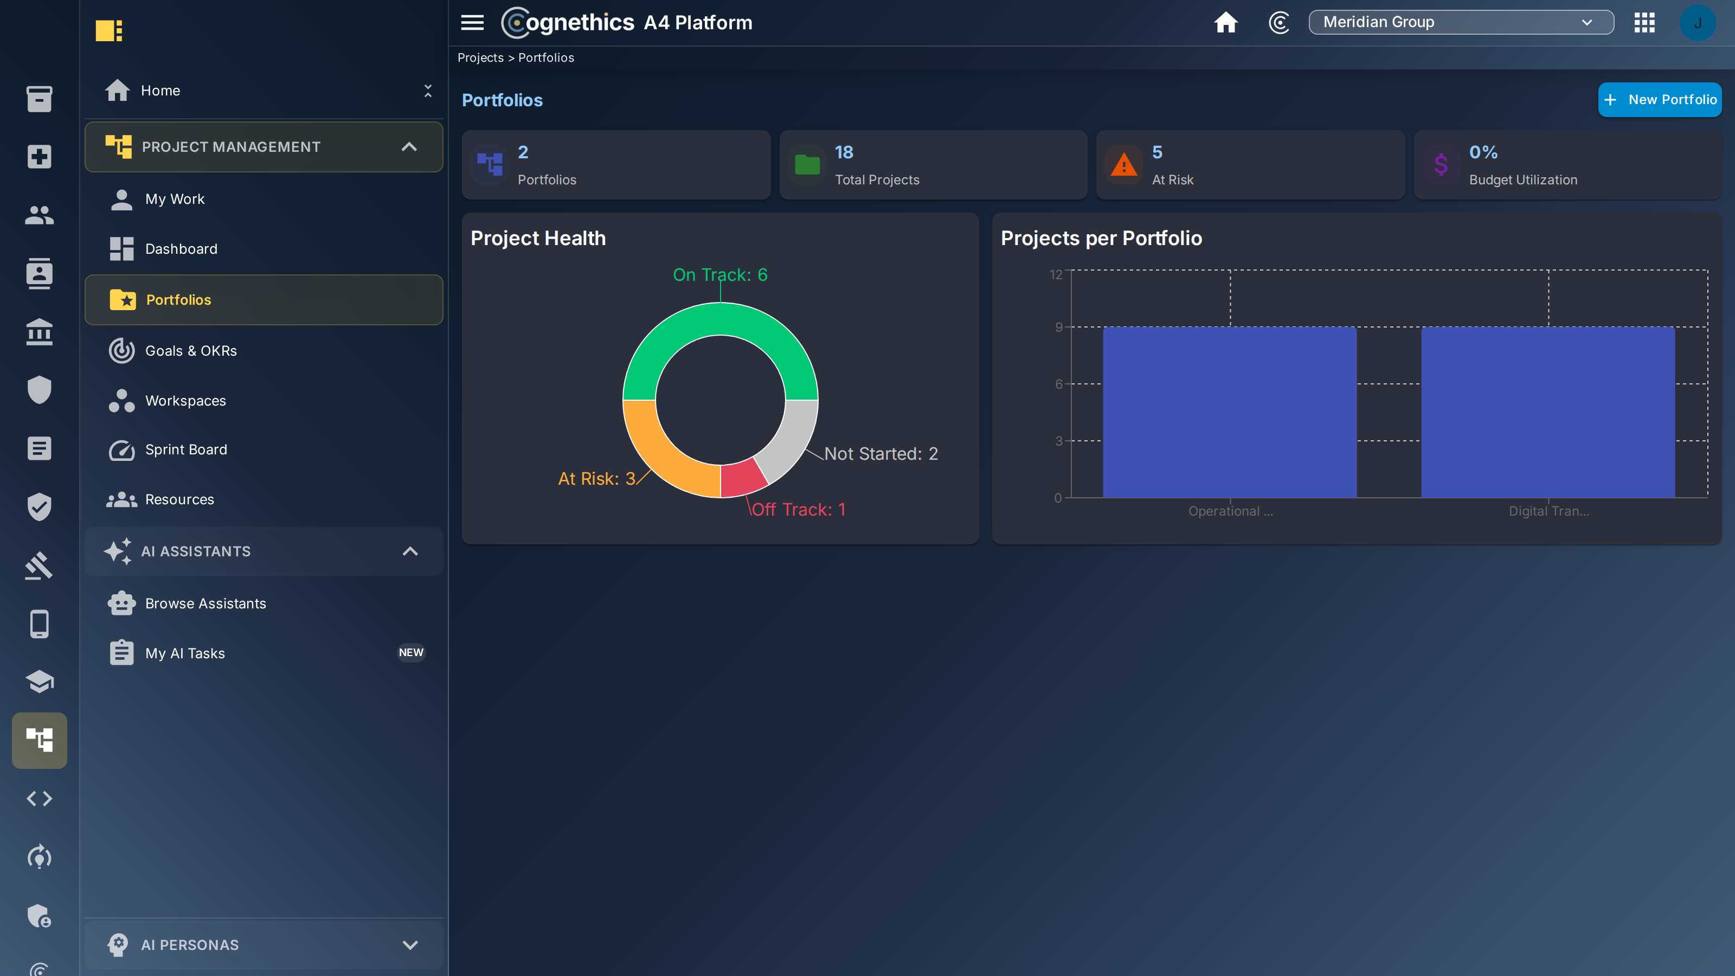Click the collapse arrows next to Home
1735x976 pixels.
[428, 90]
